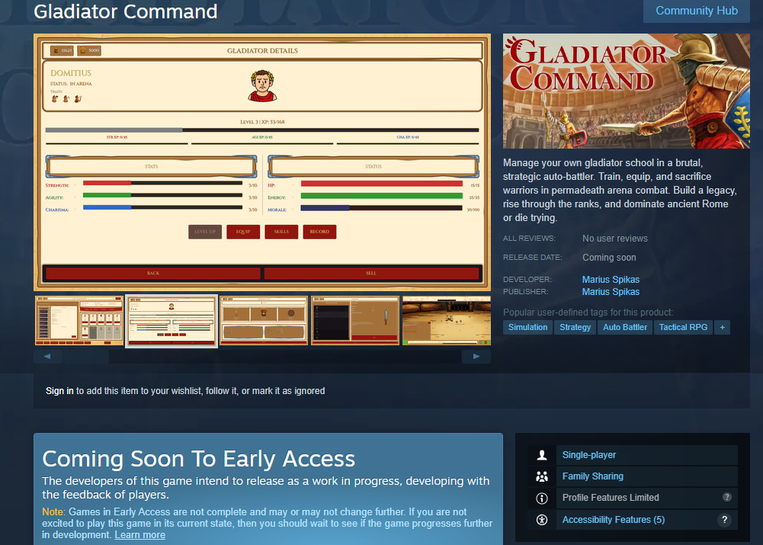Click the green Energy bar in the screenshot
The image size is (763, 545).
click(381, 196)
